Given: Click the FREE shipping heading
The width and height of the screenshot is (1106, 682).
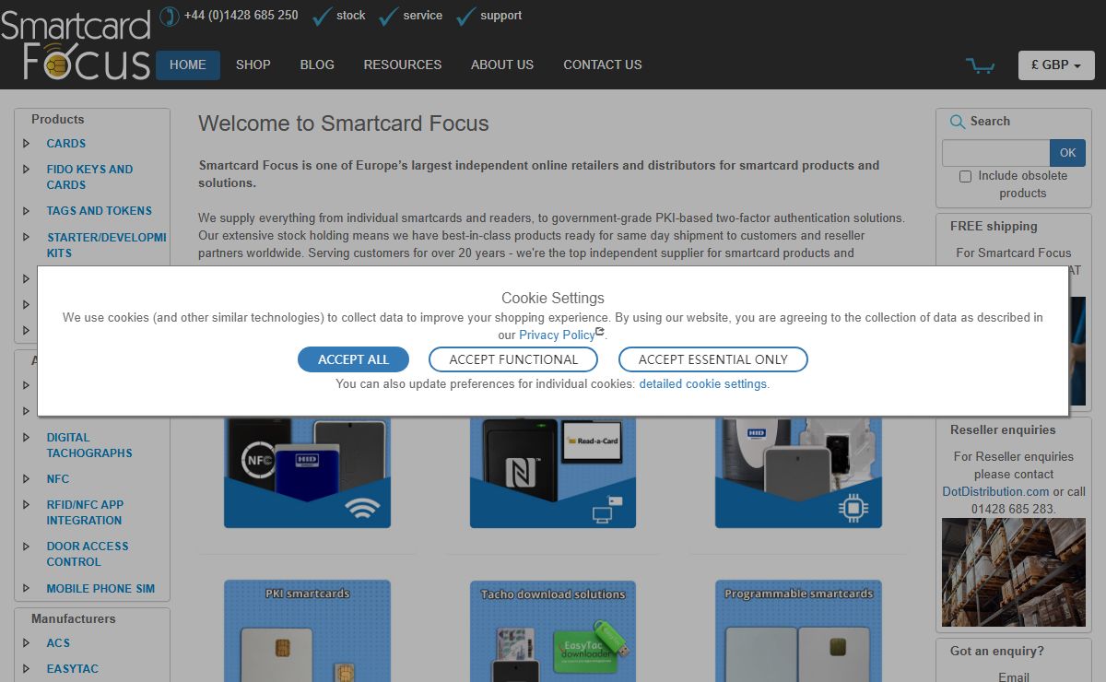Looking at the screenshot, I should (x=994, y=227).
